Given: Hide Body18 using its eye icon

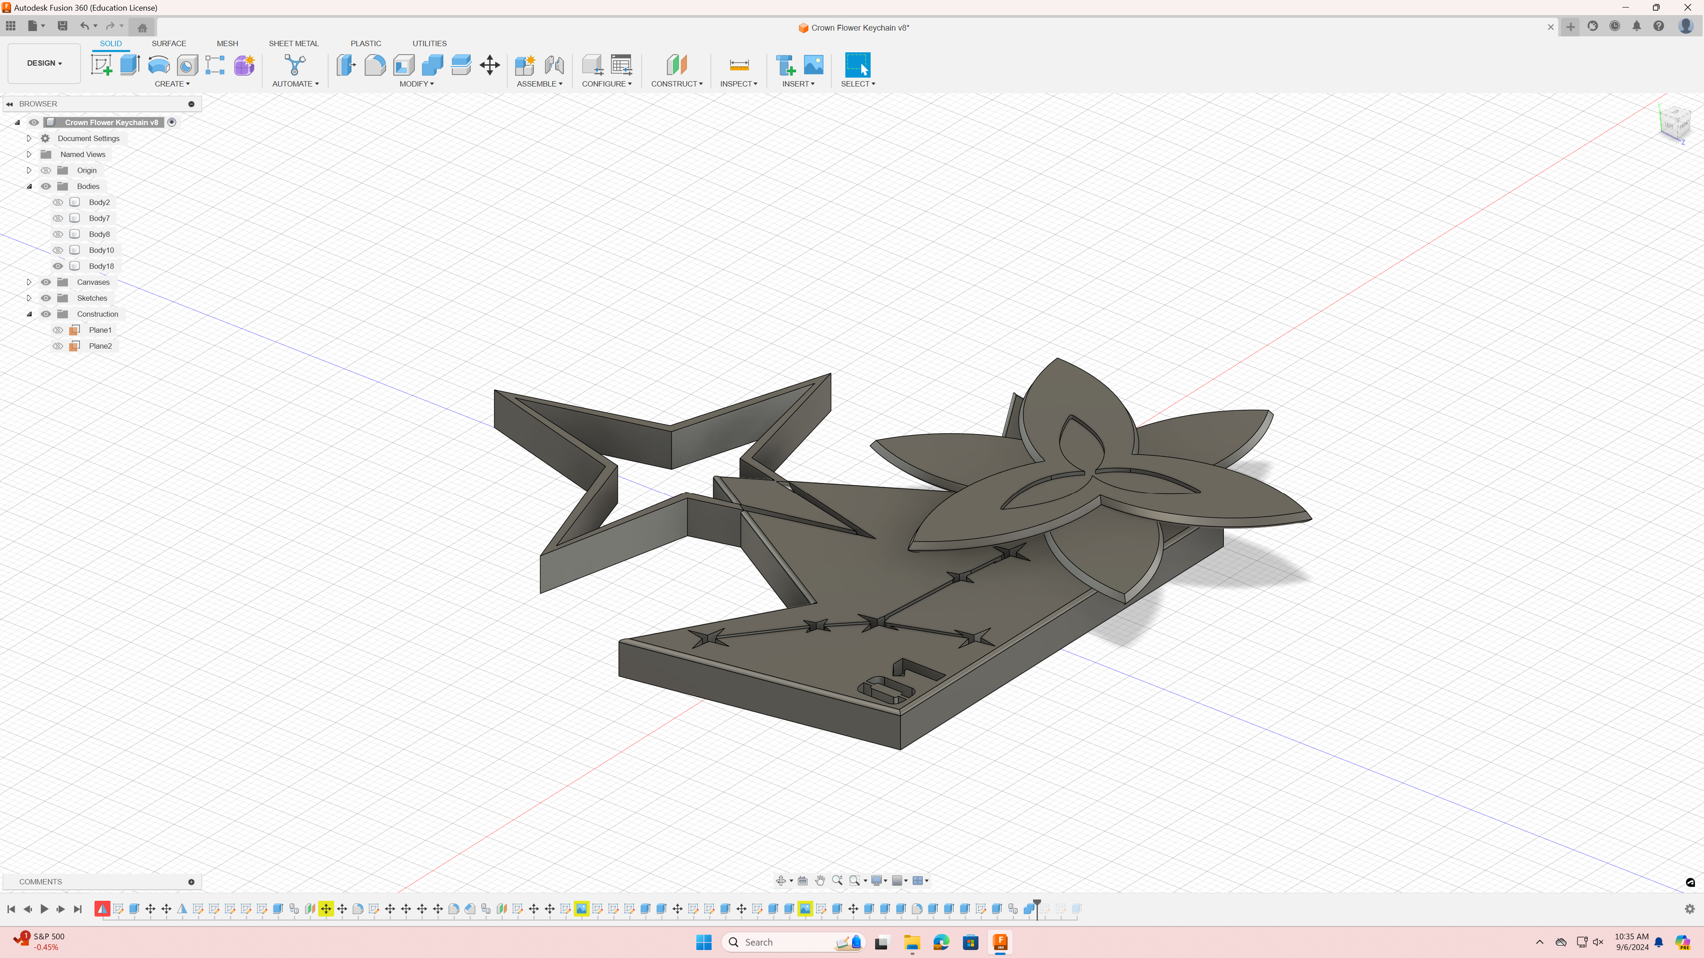Looking at the screenshot, I should coord(58,267).
